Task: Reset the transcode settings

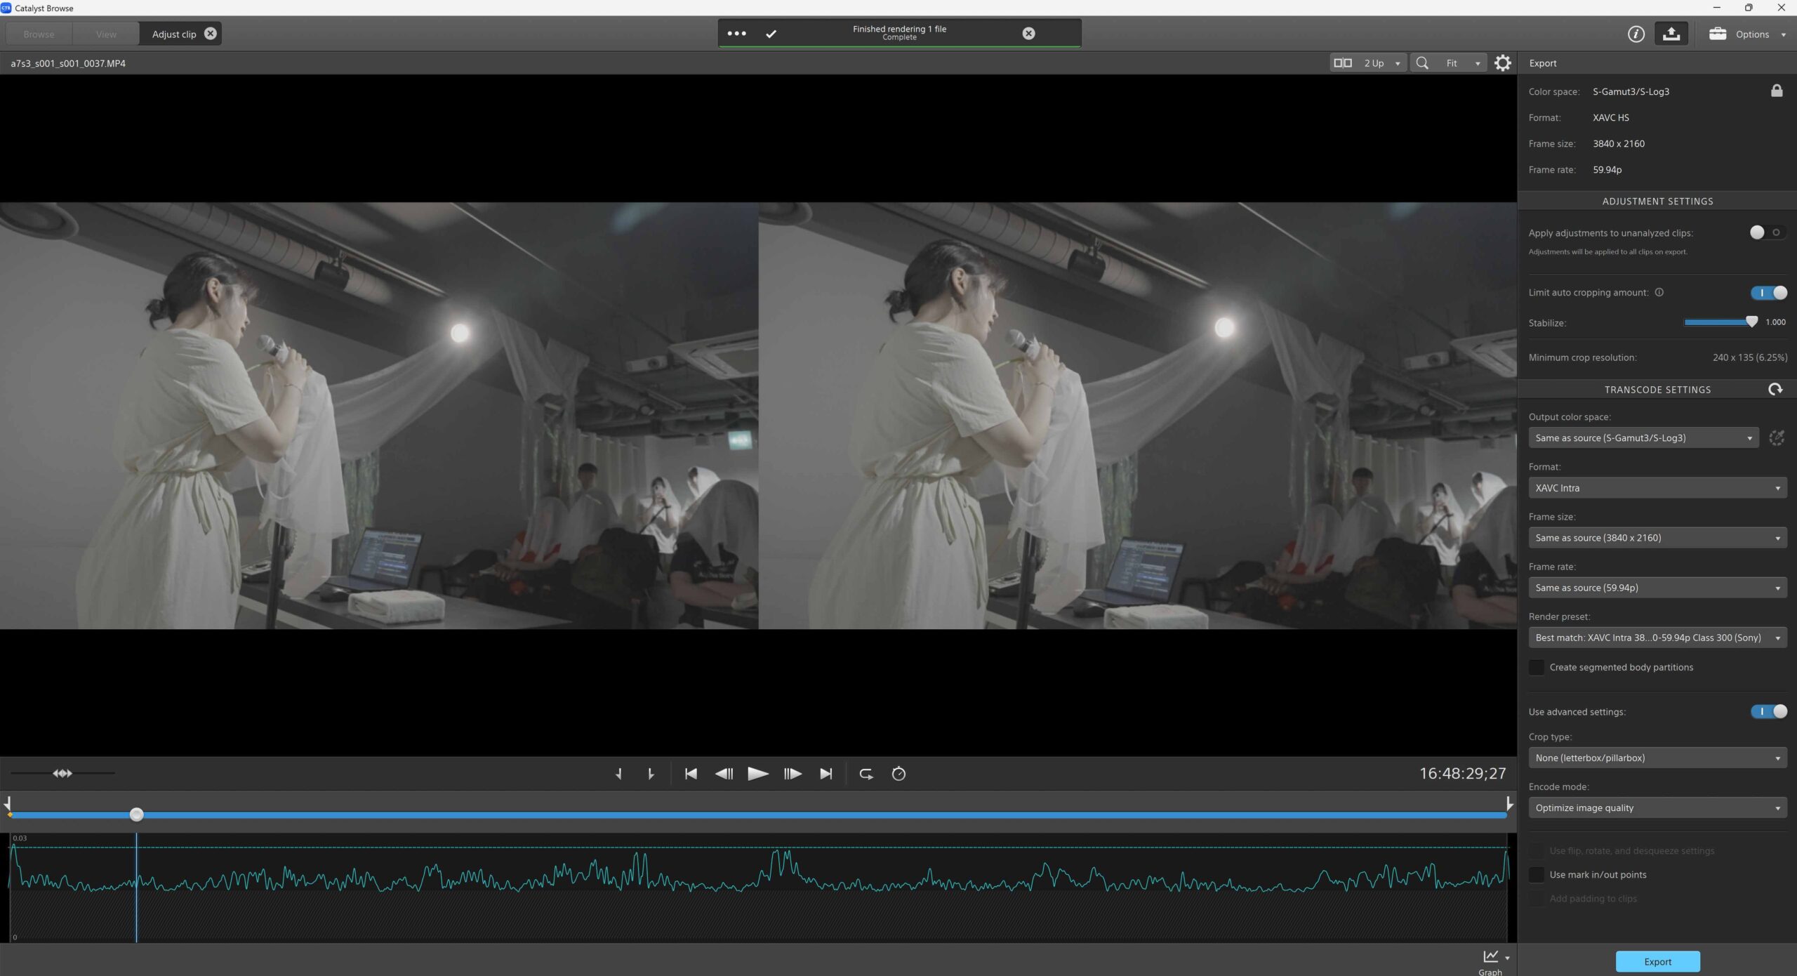Action: tap(1775, 389)
